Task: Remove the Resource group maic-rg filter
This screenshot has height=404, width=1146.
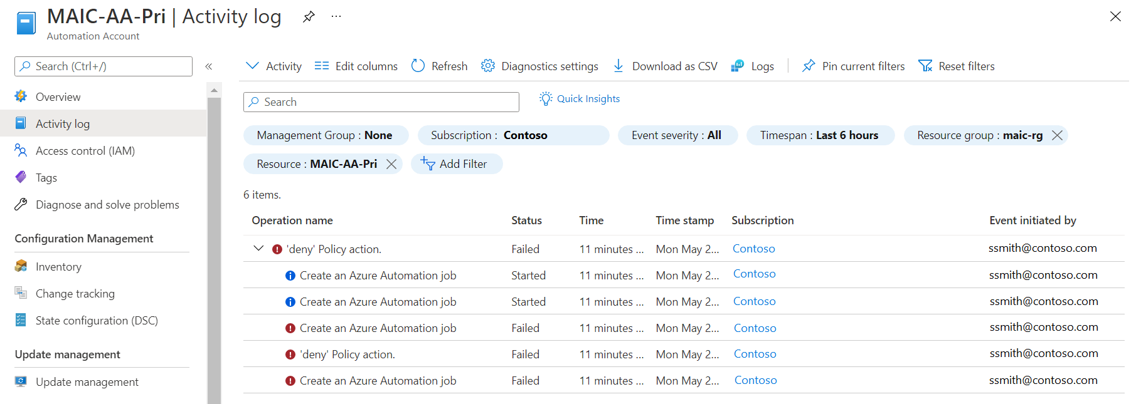Action: [1057, 135]
